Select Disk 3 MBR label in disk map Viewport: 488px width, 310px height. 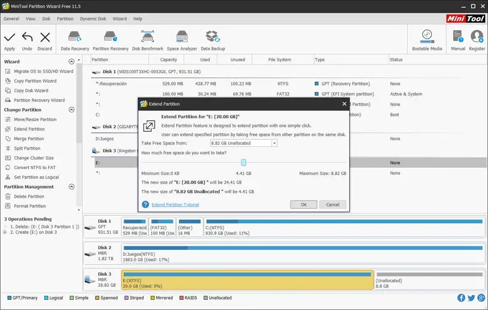pos(102,280)
